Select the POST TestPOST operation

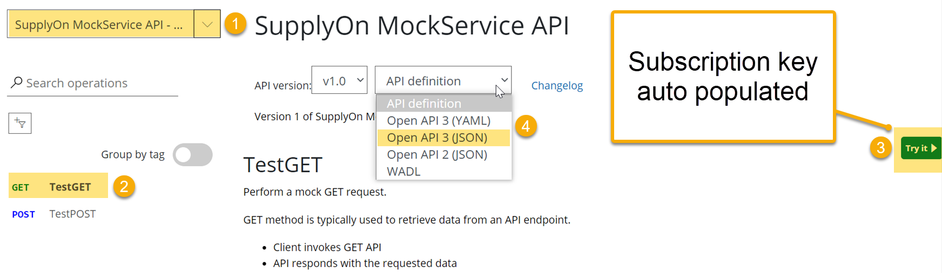click(x=72, y=214)
